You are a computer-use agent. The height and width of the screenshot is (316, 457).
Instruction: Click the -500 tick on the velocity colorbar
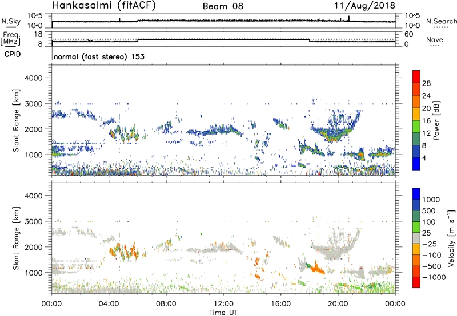pyautogui.click(x=432, y=266)
